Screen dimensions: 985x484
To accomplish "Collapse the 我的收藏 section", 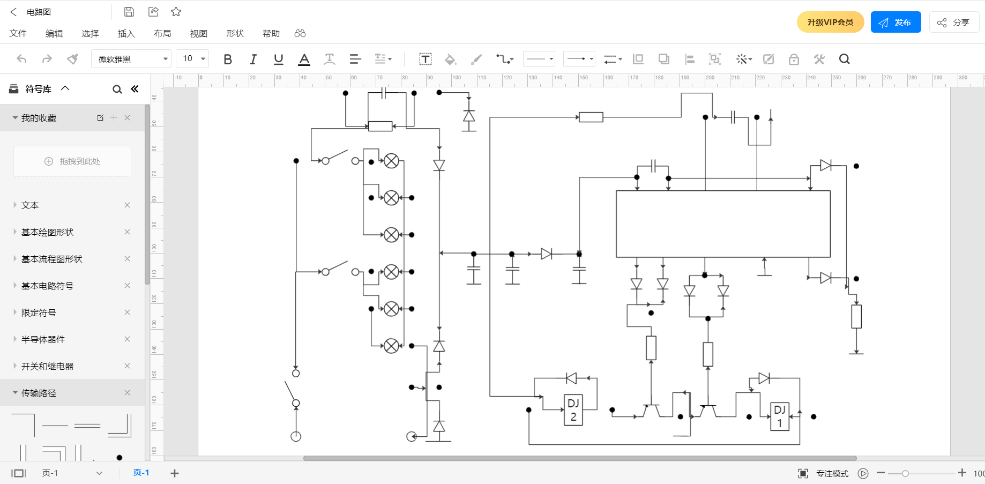I will click(x=15, y=117).
